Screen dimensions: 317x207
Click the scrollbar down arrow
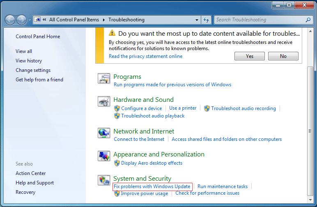310,200
